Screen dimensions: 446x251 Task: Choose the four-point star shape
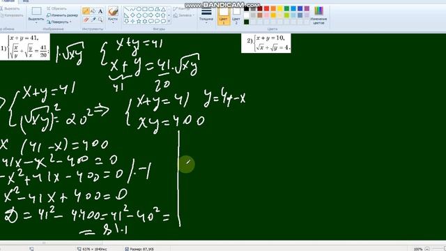tap(132, 21)
